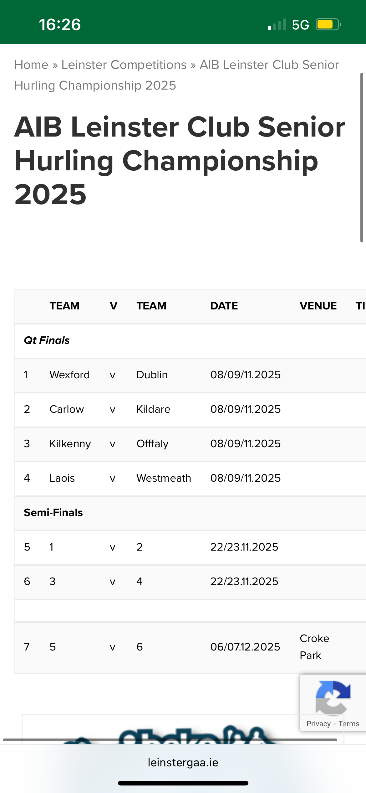The width and height of the screenshot is (366, 793).
Task: Tap the home indicator bar
Action: pyautogui.click(x=183, y=783)
